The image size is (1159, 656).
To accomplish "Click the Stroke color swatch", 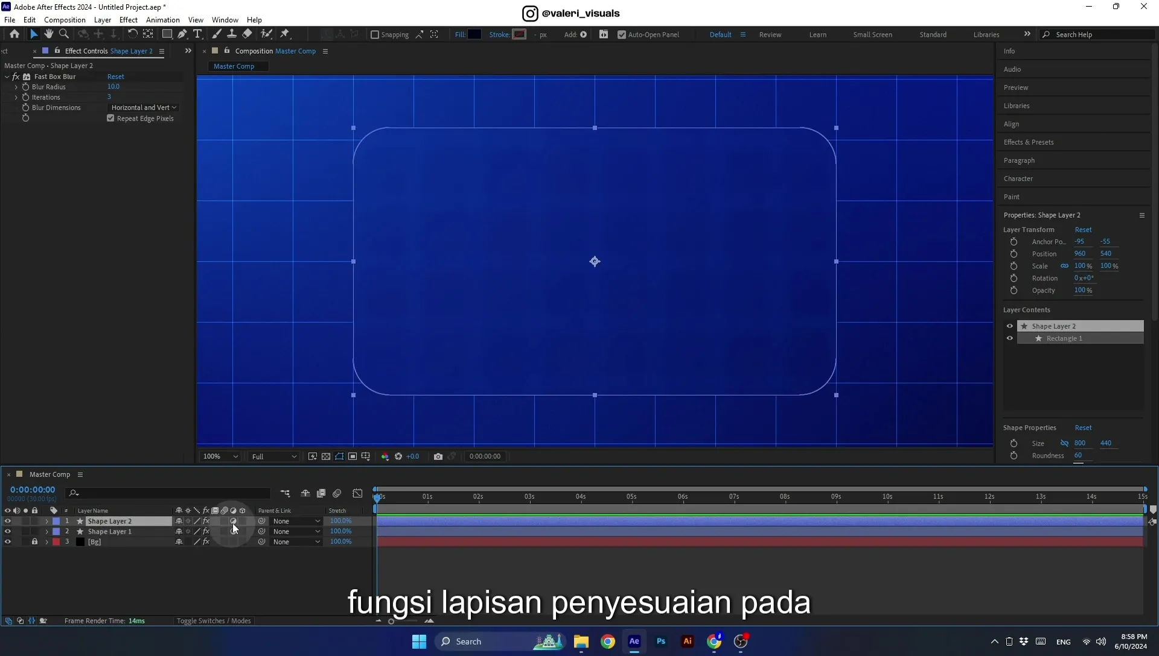I will coord(519,34).
